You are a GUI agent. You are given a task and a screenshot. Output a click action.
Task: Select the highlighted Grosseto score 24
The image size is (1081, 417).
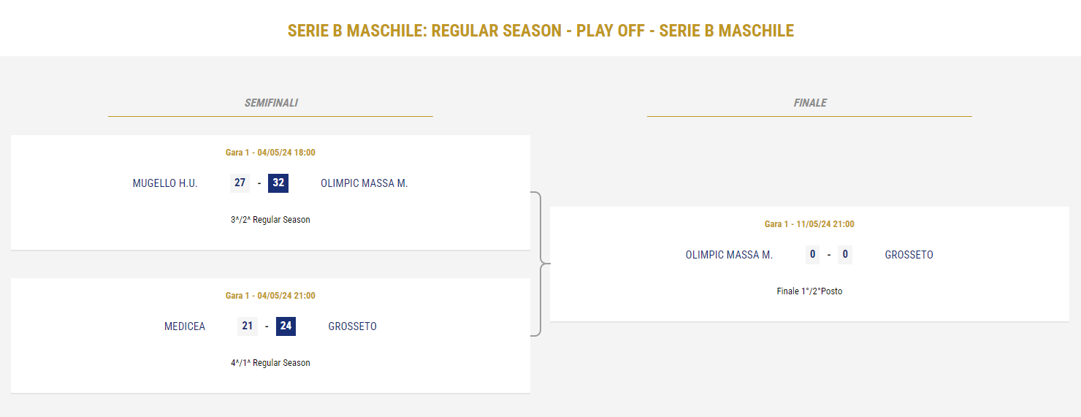click(x=286, y=326)
